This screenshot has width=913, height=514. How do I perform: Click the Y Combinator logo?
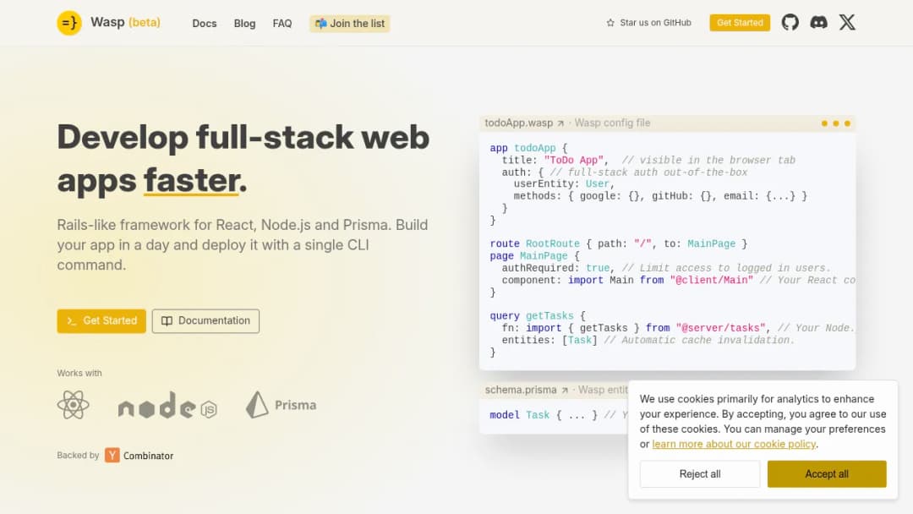(x=112, y=455)
